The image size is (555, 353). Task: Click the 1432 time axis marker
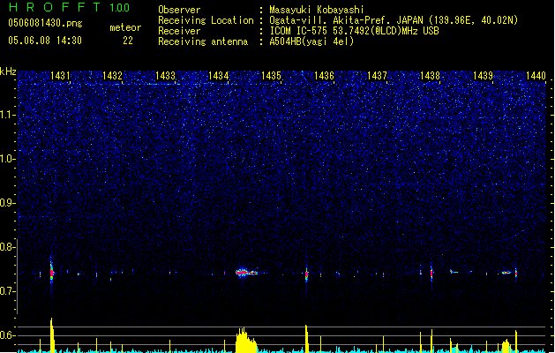point(113,76)
